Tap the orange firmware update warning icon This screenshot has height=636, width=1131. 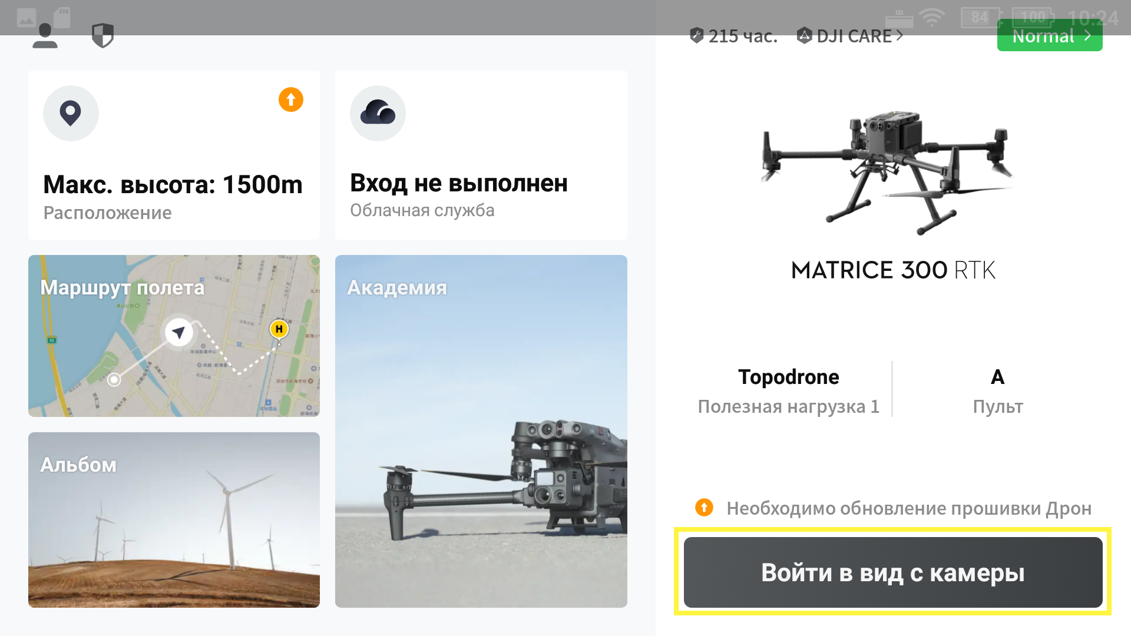[x=704, y=507]
